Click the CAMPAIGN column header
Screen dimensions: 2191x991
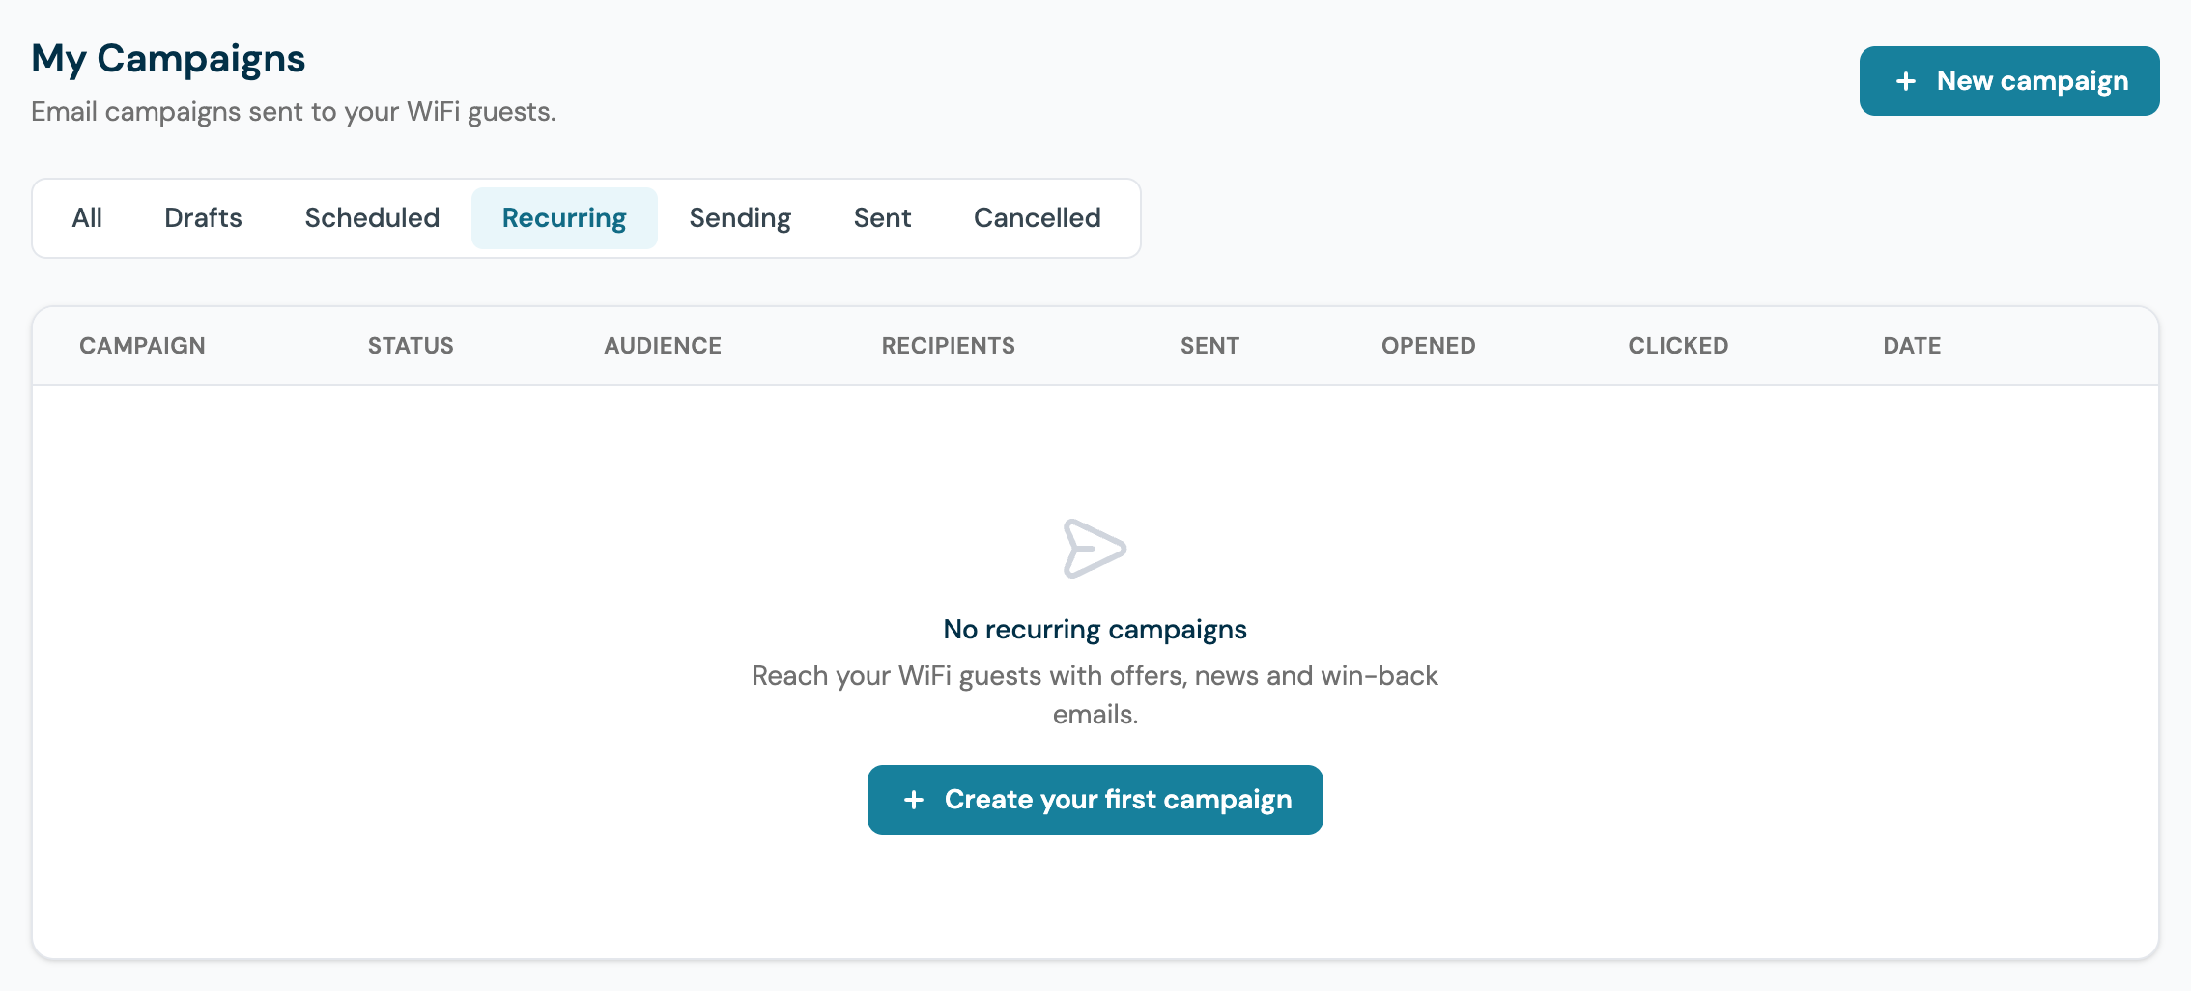(x=142, y=346)
